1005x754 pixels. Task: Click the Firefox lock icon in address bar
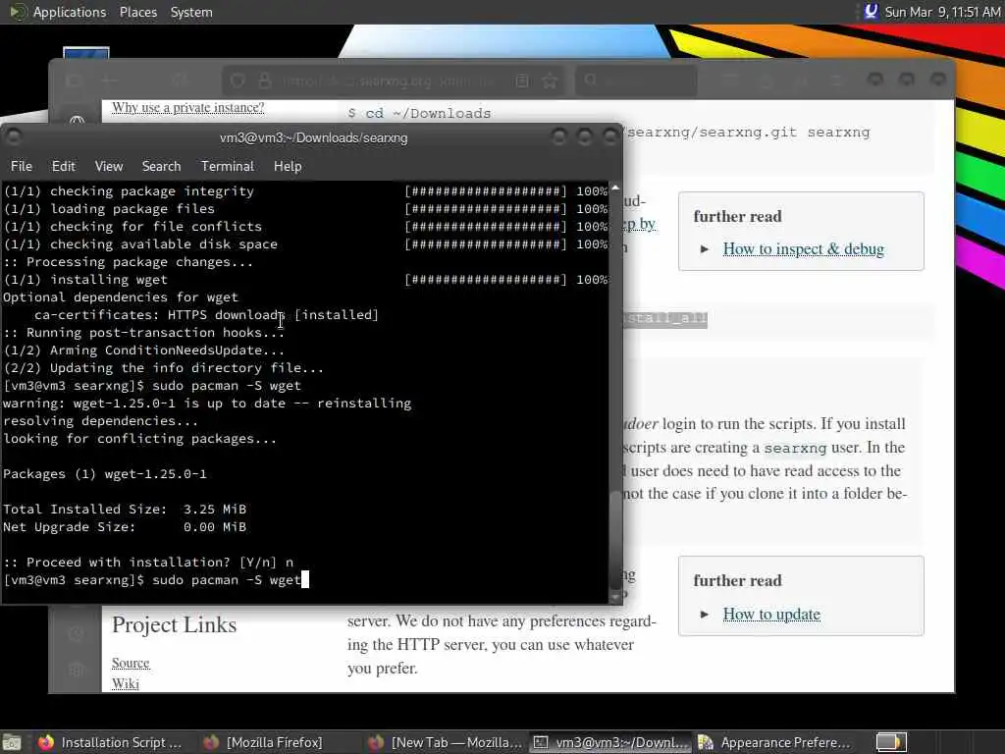coord(264,81)
